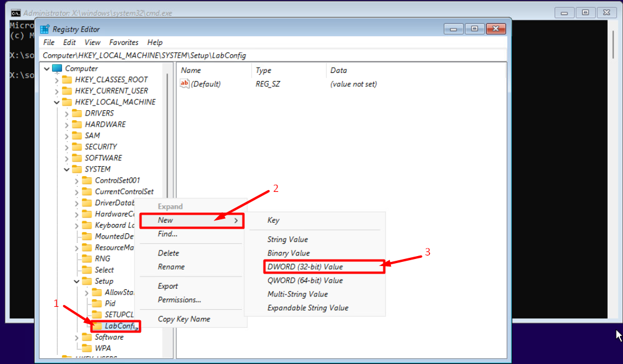Viewport: 623px width, 364px height.
Task: Click the HKEY_CLASSES_ROOT folder icon
Action: [67, 80]
